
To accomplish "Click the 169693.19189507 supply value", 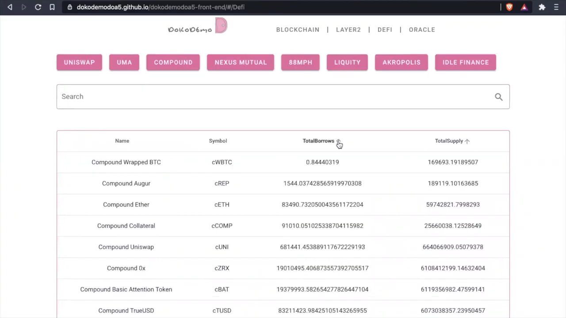I will (x=453, y=162).
